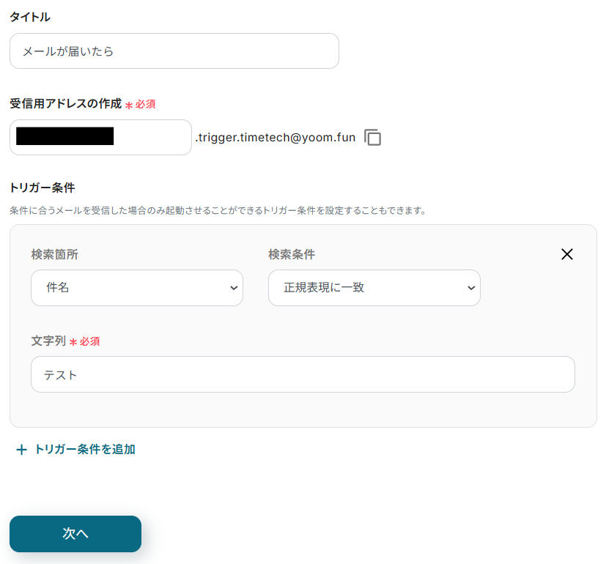Click the トリガー条件 heading
The image size is (606, 564).
[x=42, y=188]
